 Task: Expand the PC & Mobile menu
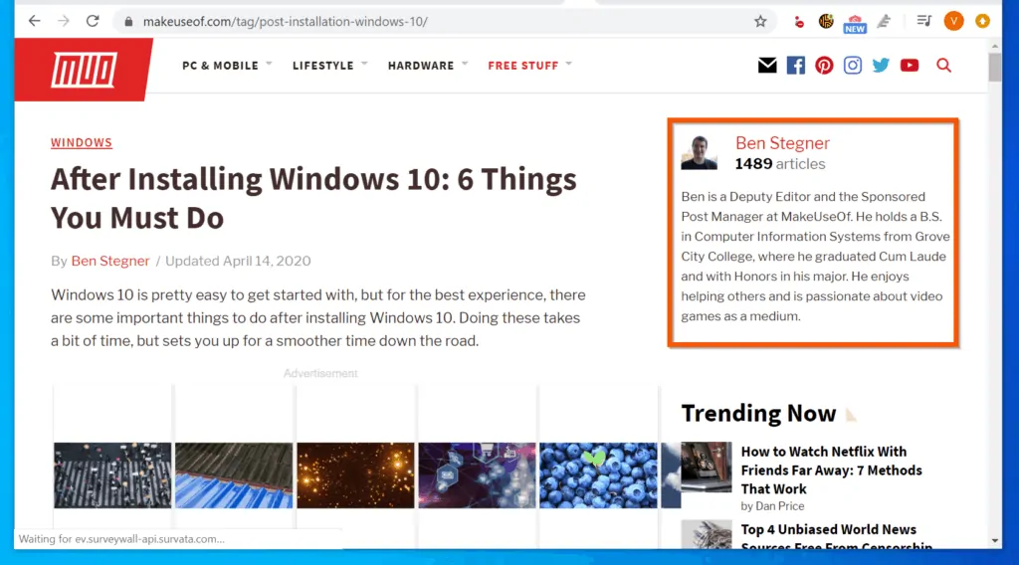click(x=227, y=66)
